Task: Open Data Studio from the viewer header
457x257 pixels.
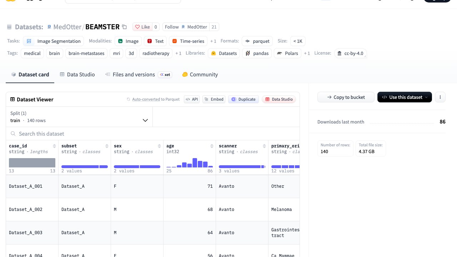Action: [x=279, y=99]
